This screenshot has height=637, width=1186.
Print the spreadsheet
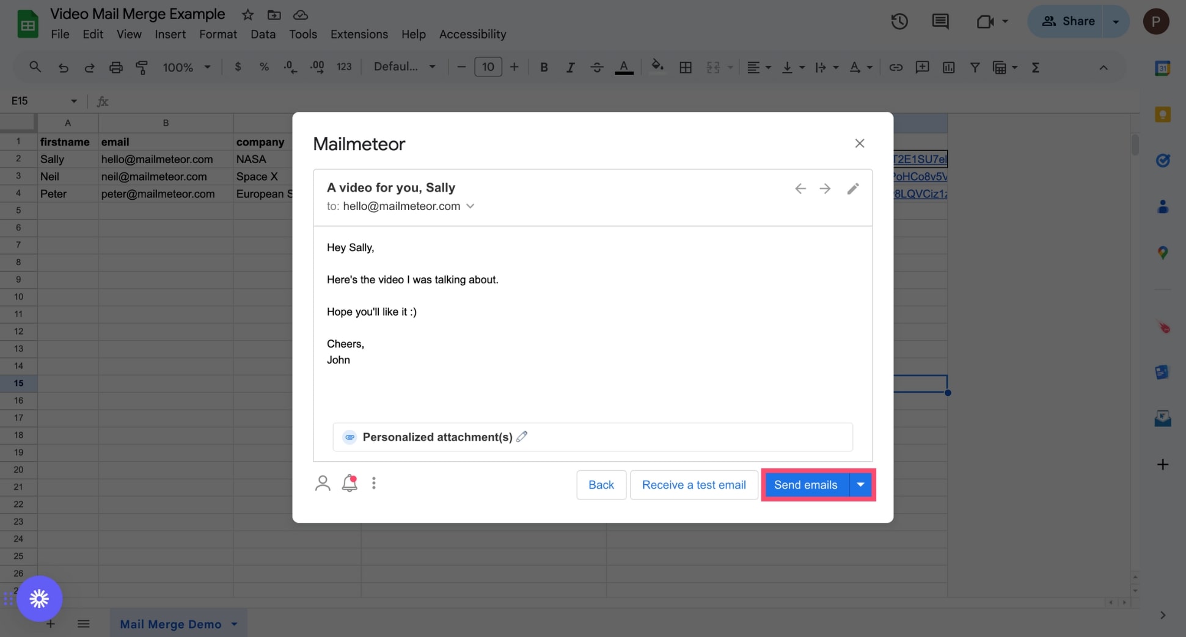pyautogui.click(x=115, y=67)
